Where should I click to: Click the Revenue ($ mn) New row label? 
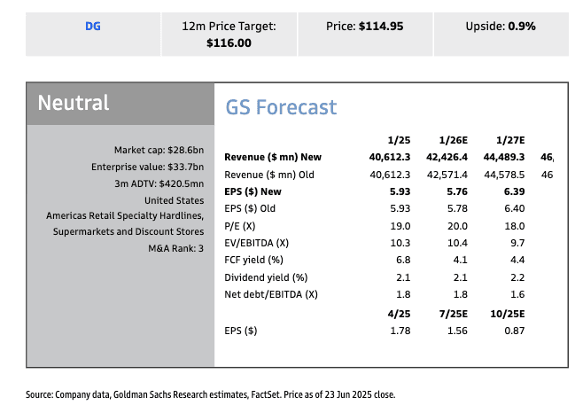pyautogui.click(x=273, y=157)
